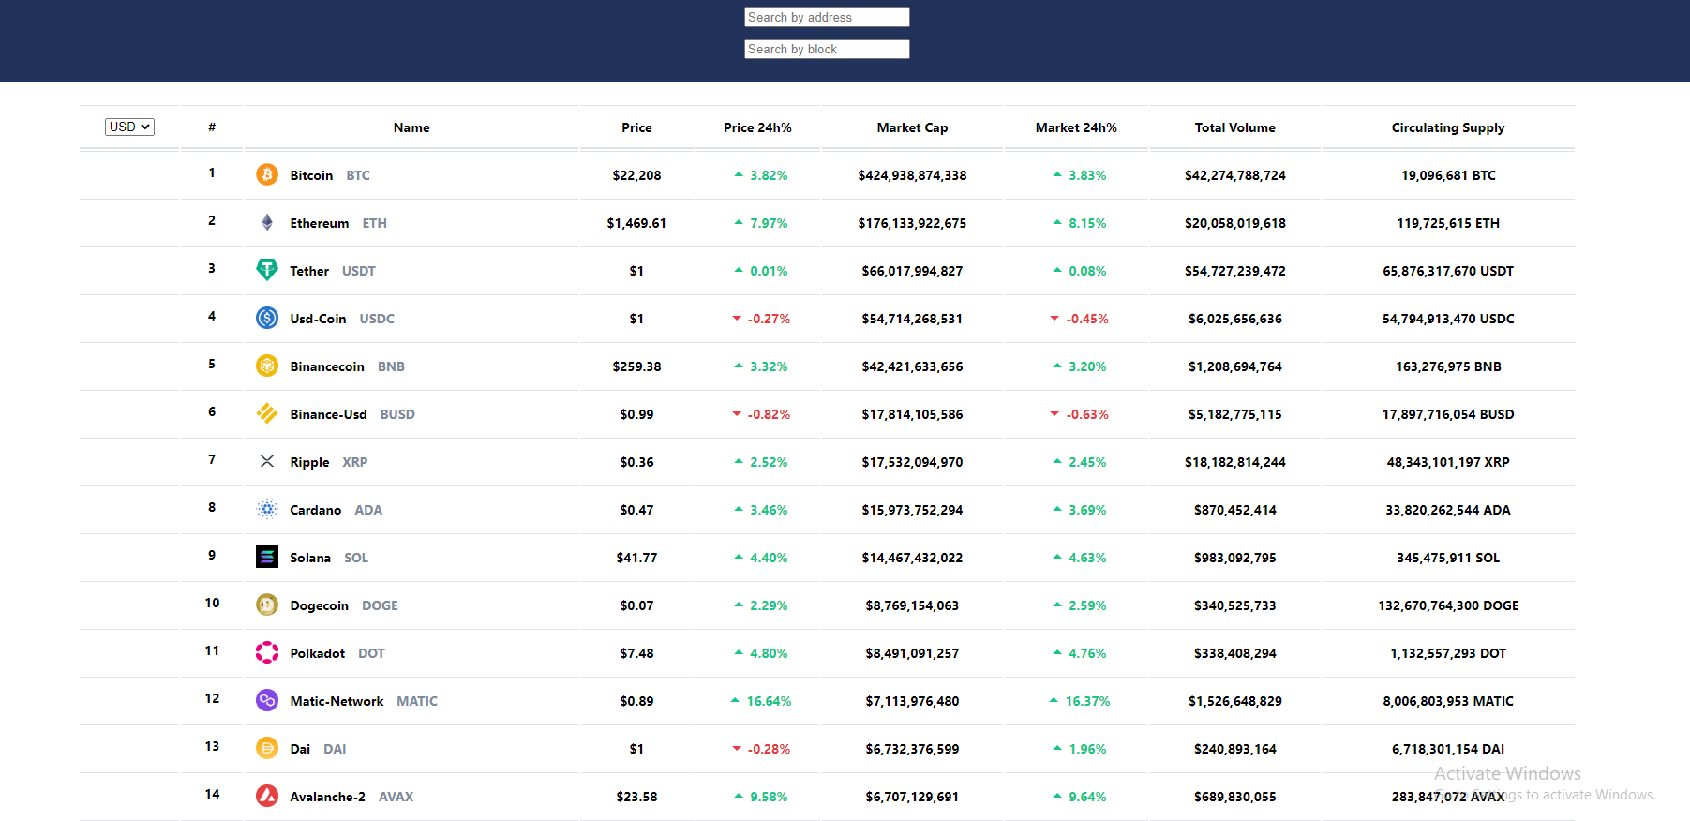
Task: Click the Binancecoin BNB logo
Action: pos(267,366)
